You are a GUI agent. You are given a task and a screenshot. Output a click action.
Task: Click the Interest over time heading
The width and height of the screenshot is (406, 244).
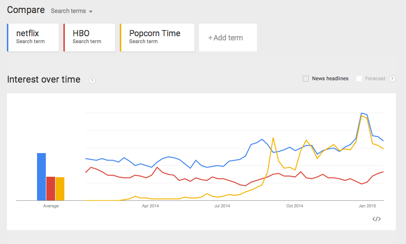(x=44, y=80)
